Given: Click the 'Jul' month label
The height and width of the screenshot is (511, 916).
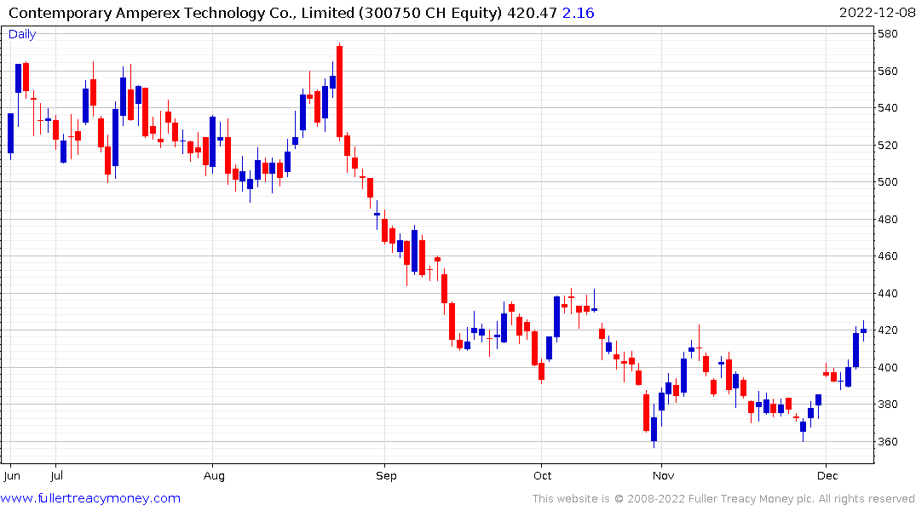Looking at the screenshot, I should click(x=57, y=476).
